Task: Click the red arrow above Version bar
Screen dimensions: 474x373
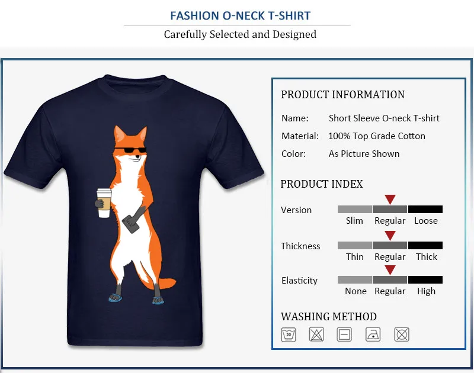Action: (x=390, y=200)
